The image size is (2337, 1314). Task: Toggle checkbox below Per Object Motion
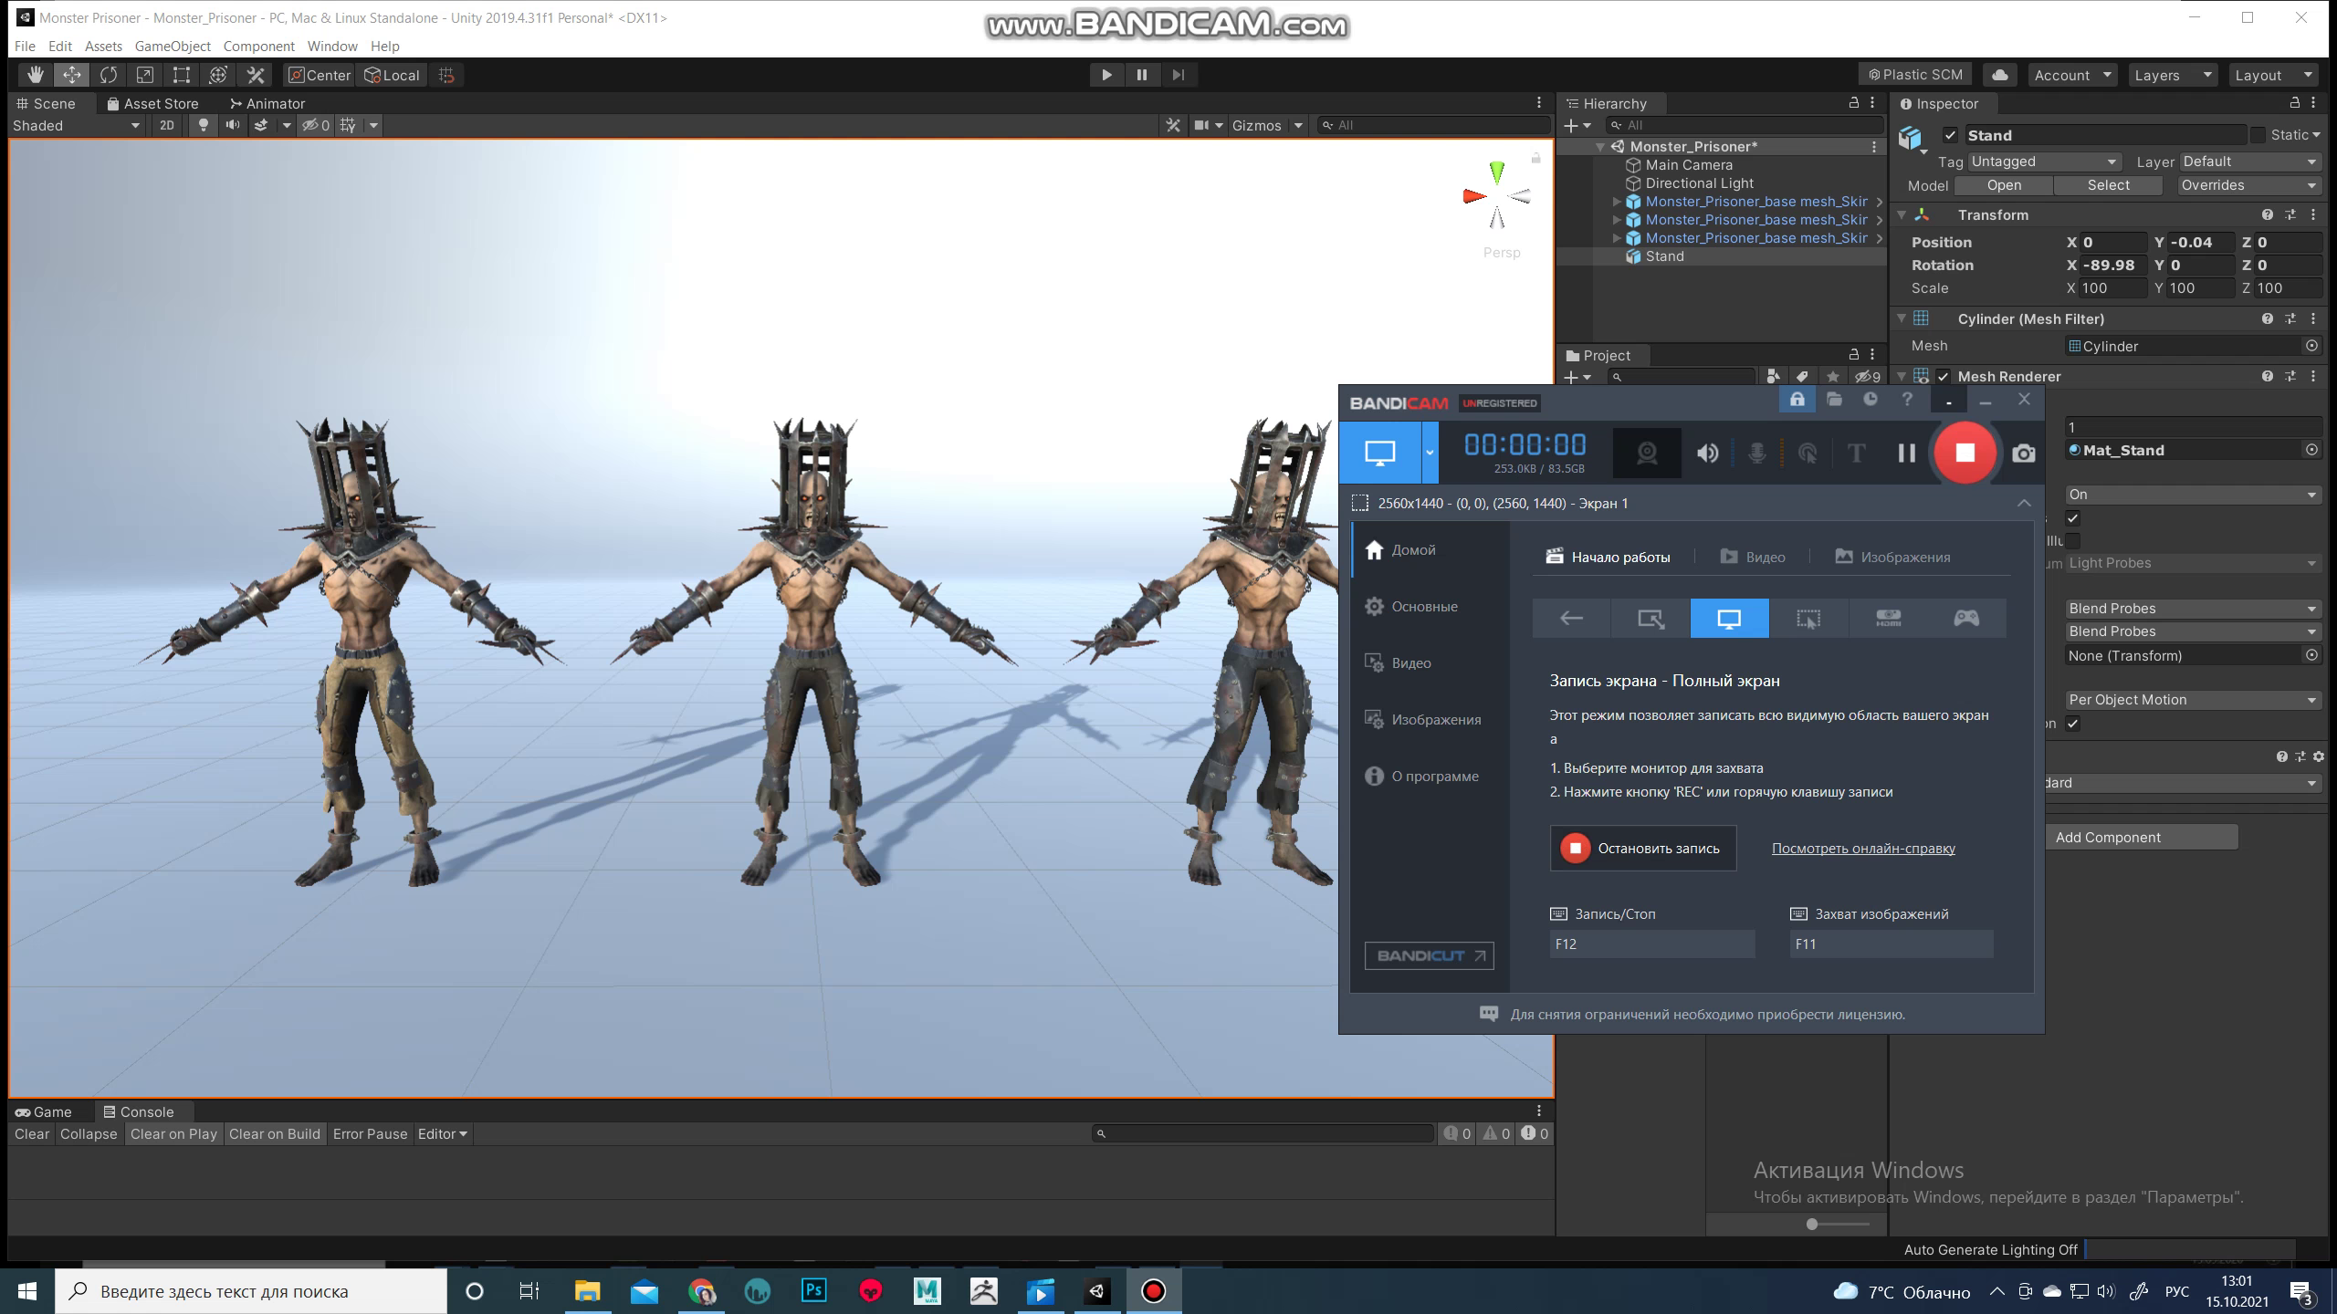(2073, 724)
